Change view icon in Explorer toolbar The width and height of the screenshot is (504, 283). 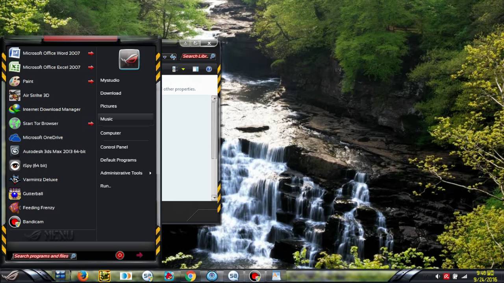[175, 69]
